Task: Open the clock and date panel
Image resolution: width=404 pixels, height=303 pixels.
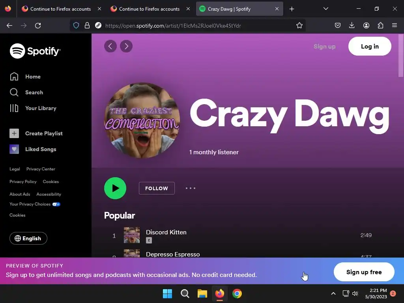Action: [376, 294]
